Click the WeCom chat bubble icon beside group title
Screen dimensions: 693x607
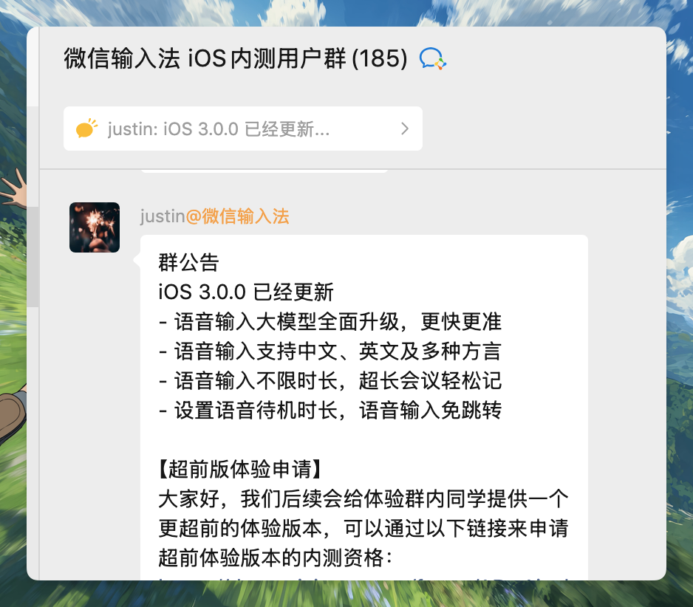(433, 59)
